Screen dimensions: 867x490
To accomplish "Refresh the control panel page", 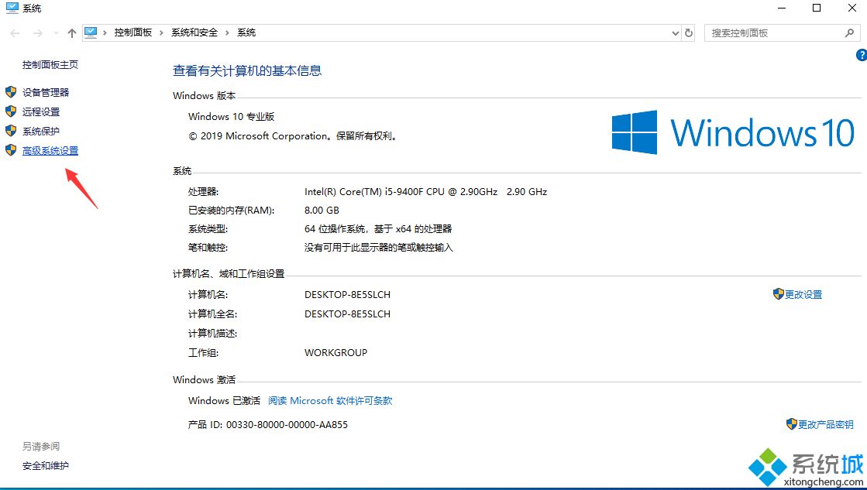I will pos(688,33).
